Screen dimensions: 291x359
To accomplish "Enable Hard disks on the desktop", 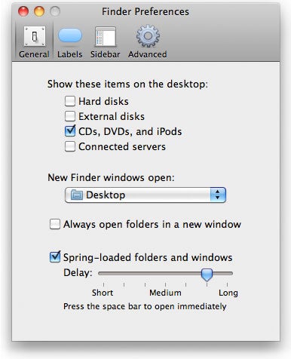I will pyautogui.click(x=70, y=101).
